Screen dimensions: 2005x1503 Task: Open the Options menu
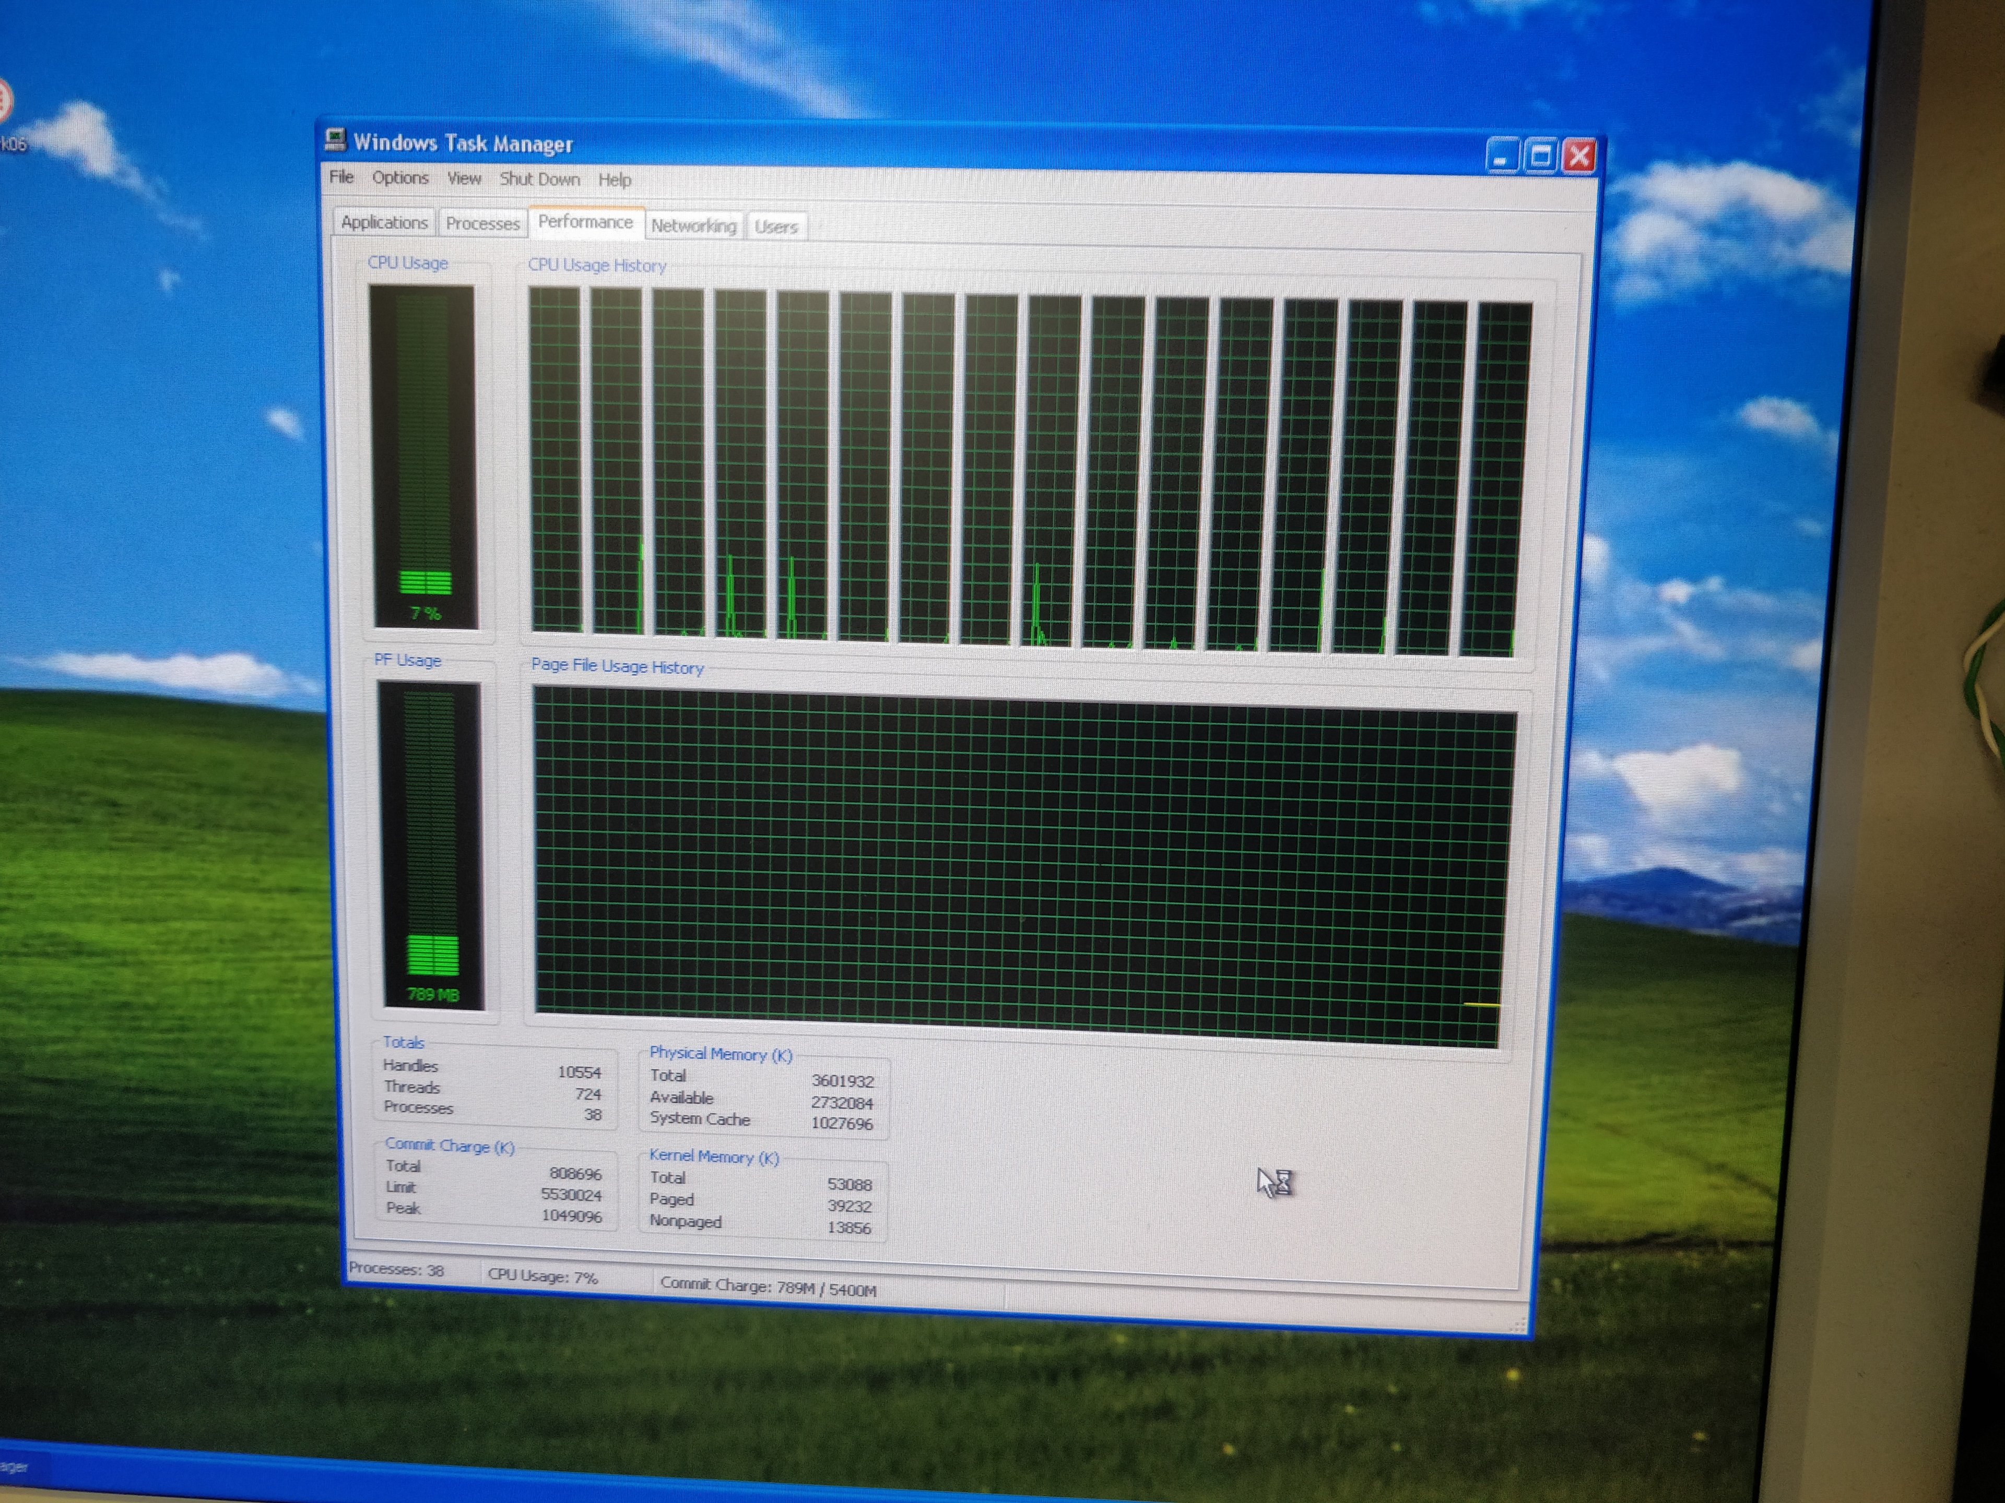pos(400,177)
